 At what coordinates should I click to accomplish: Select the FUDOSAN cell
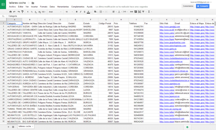coord(30,52)
